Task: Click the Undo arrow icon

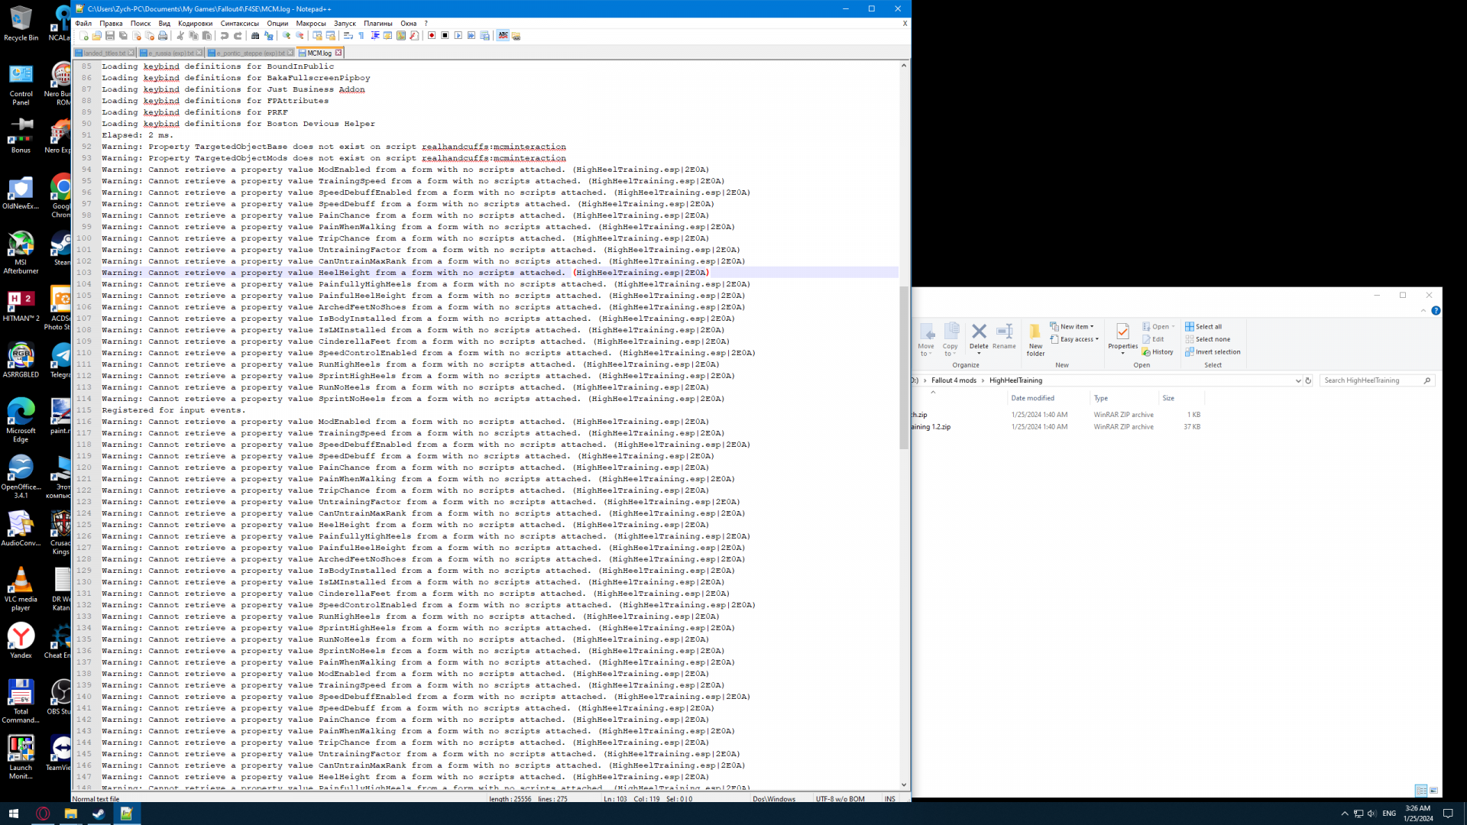Action: 225,36
